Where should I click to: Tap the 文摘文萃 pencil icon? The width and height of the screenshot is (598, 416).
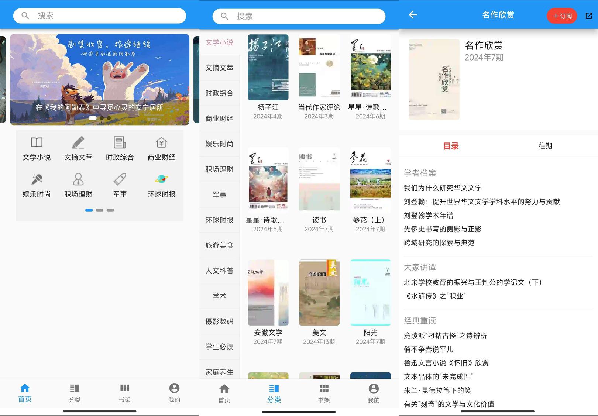pos(78,142)
